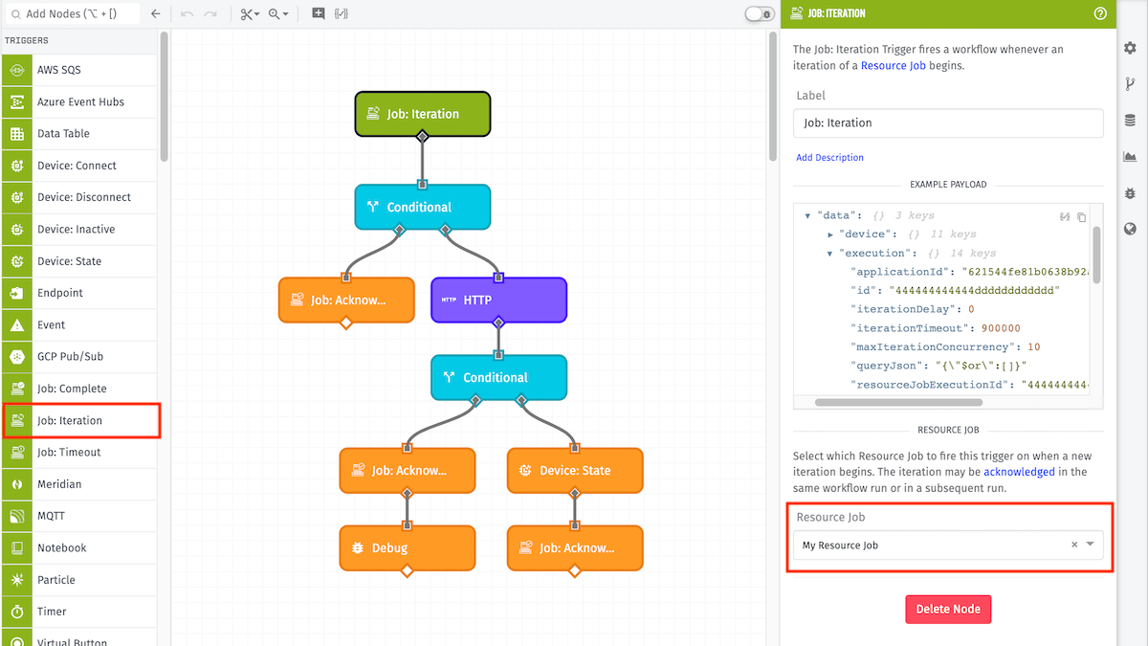Select Device: Connect trigger
Screen dimensions: 1148x646
(x=78, y=166)
